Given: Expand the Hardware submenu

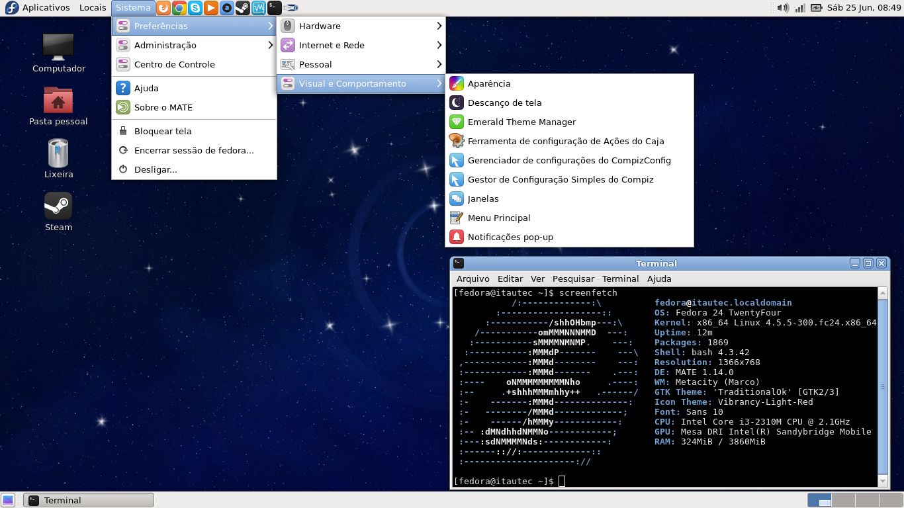Looking at the screenshot, I should (361, 26).
